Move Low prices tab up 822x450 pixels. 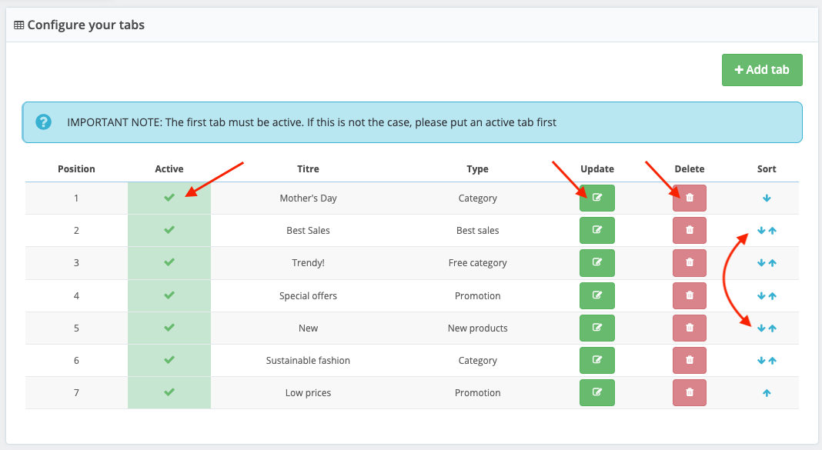tap(767, 393)
